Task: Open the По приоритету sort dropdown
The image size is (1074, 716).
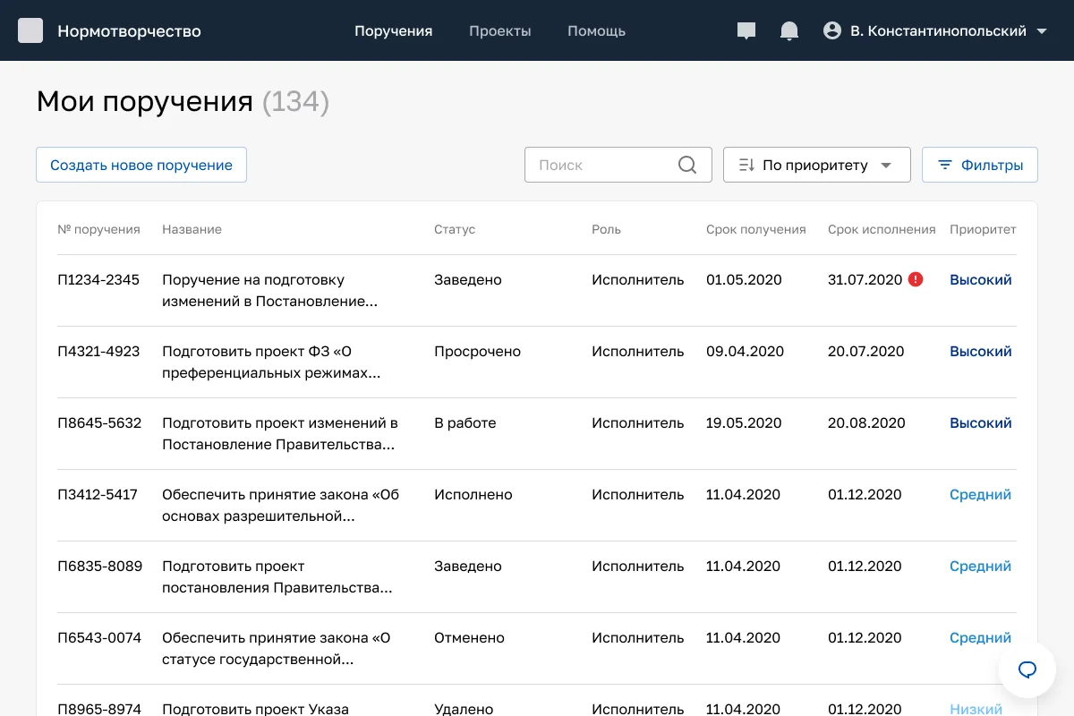Action: pyautogui.click(x=817, y=165)
